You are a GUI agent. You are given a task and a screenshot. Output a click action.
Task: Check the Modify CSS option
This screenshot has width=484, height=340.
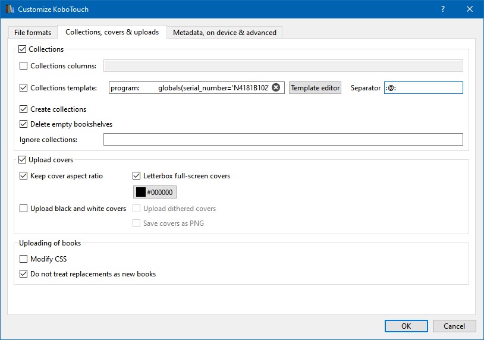[24, 259]
